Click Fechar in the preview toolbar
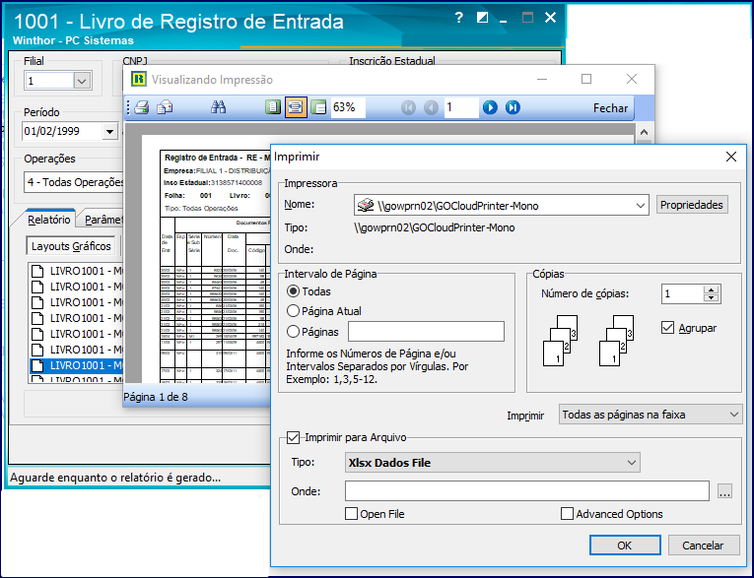The height and width of the screenshot is (578, 754). (x=610, y=108)
